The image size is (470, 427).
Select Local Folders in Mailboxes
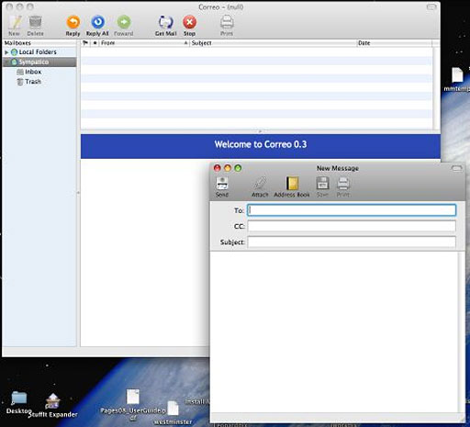coord(38,52)
